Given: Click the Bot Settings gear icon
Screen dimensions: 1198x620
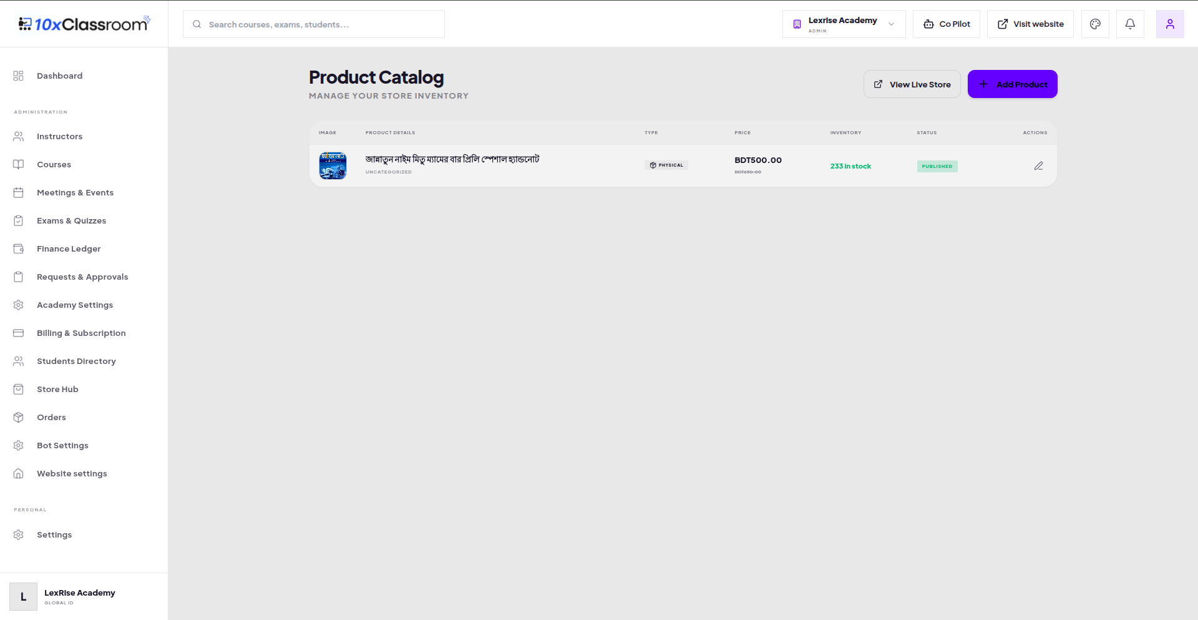Looking at the screenshot, I should pyautogui.click(x=19, y=445).
